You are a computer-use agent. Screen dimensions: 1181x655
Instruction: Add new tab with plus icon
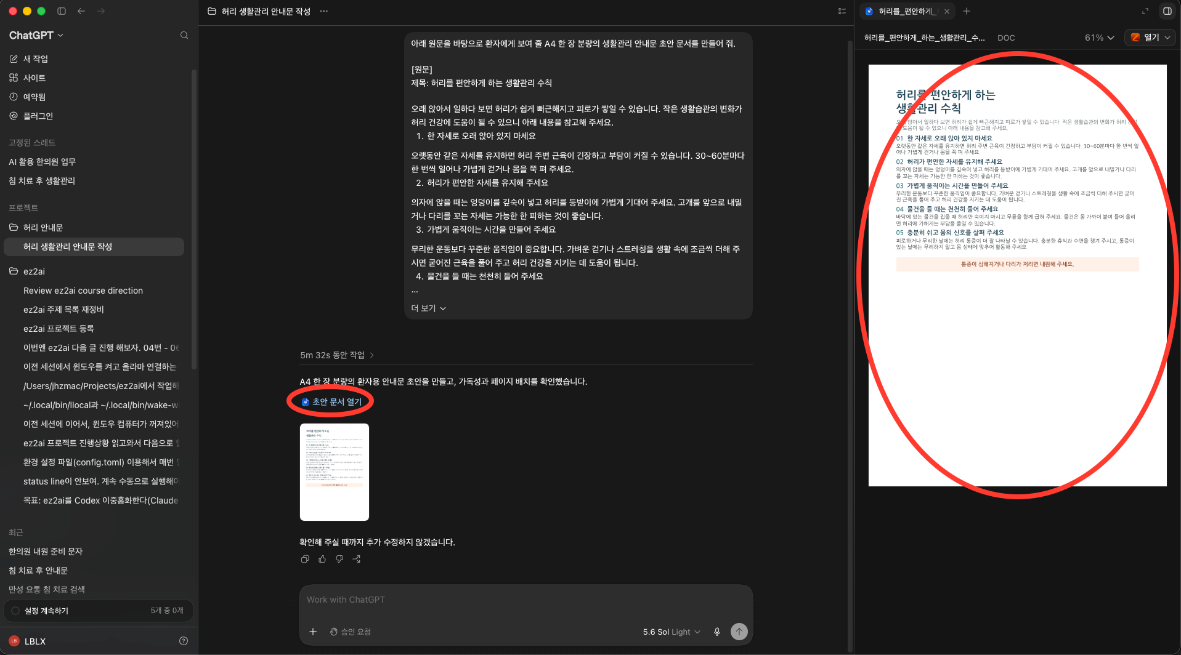pyautogui.click(x=967, y=11)
